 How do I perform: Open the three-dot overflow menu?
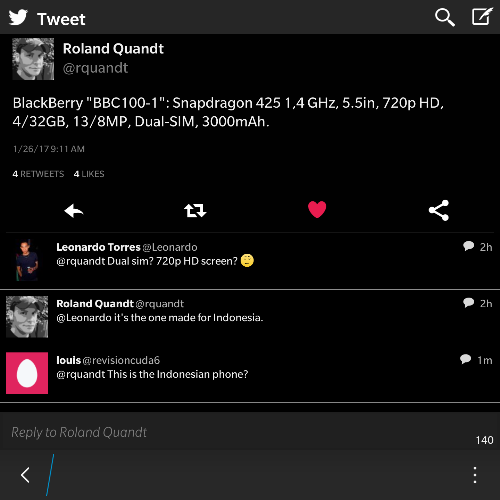(x=475, y=475)
